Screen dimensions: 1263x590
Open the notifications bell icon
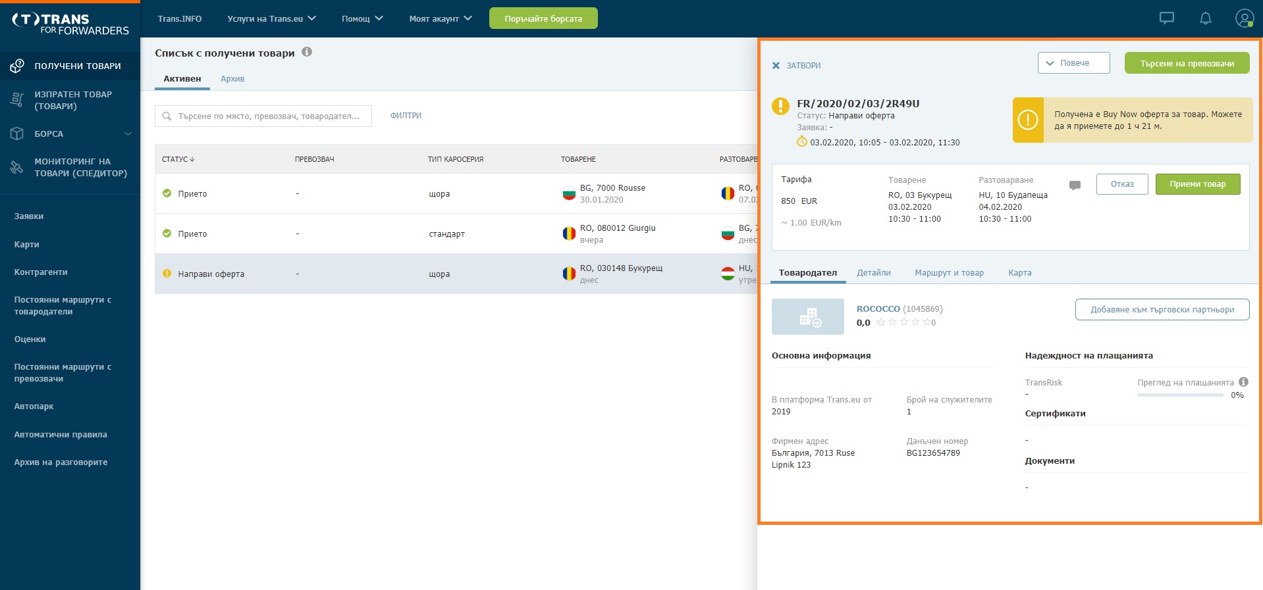[x=1205, y=18]
